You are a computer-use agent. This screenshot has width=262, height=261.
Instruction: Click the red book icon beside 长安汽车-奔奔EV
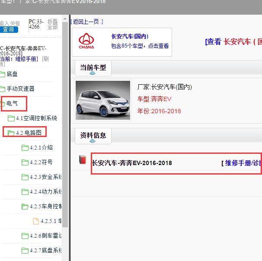[83, 159]
